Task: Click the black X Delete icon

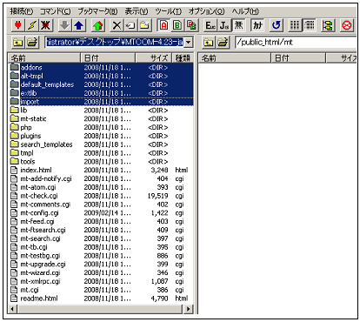Action: pos(117,25)
